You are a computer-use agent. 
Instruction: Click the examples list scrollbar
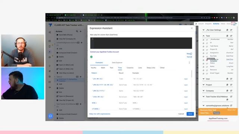[192, 74]
